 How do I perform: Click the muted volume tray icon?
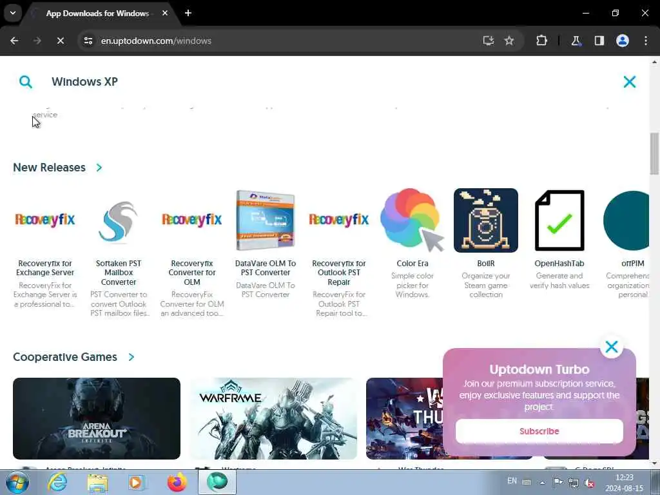tap(589, 483)
